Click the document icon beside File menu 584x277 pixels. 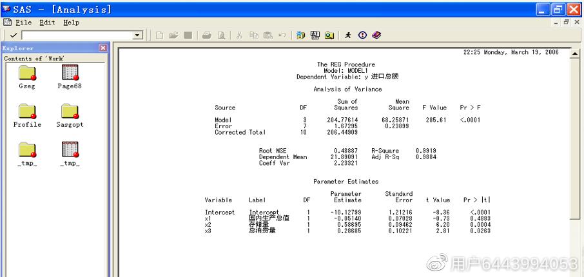coord(7,23)
